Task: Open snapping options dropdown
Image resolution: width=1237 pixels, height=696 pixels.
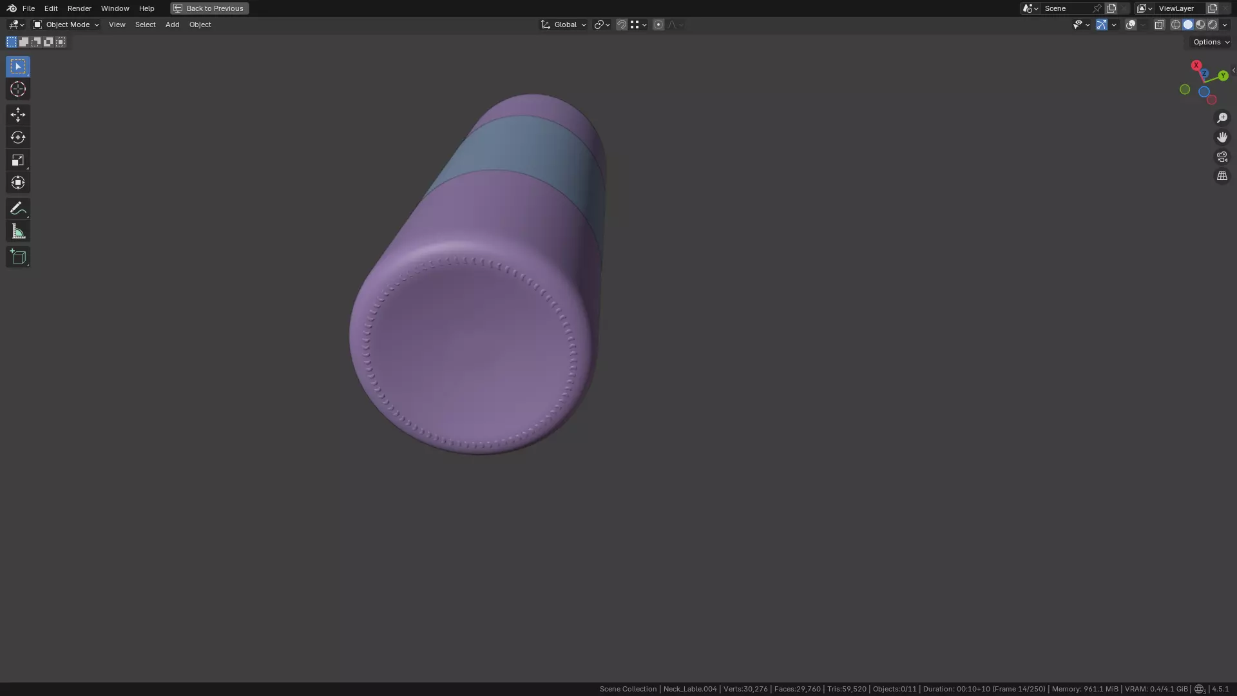Action: click(x=638, y=24)
